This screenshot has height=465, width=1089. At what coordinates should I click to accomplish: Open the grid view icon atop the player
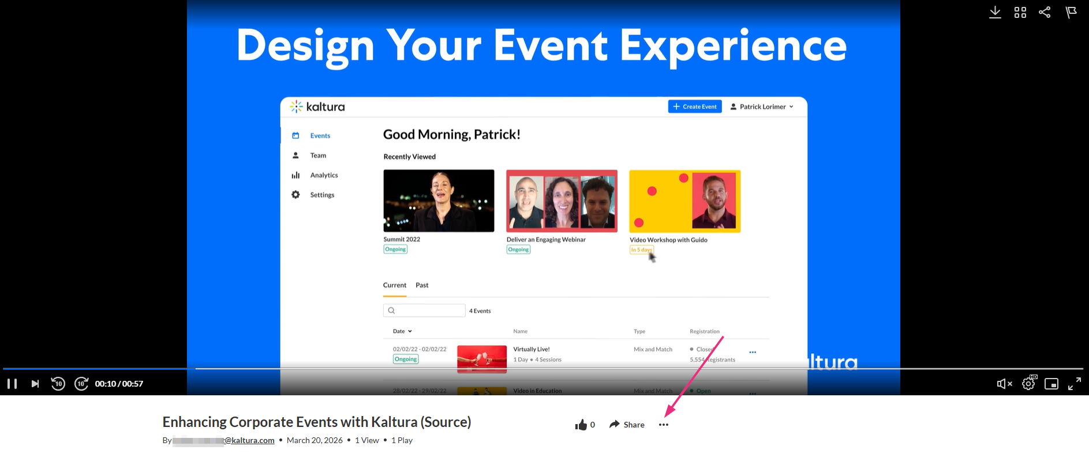click(x=1020, y=12)
